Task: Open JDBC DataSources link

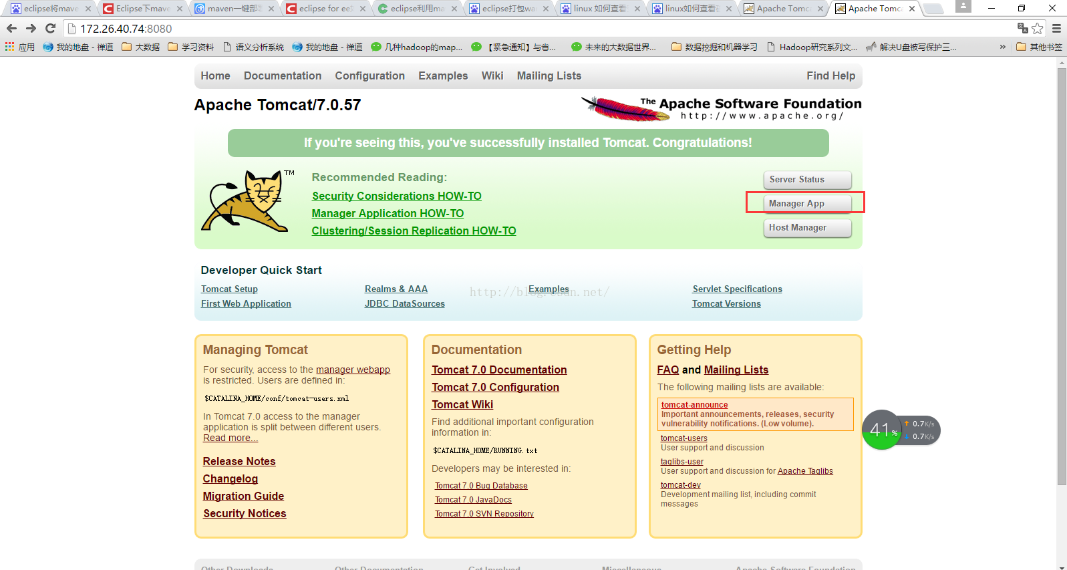Action: tap(405, 303)
